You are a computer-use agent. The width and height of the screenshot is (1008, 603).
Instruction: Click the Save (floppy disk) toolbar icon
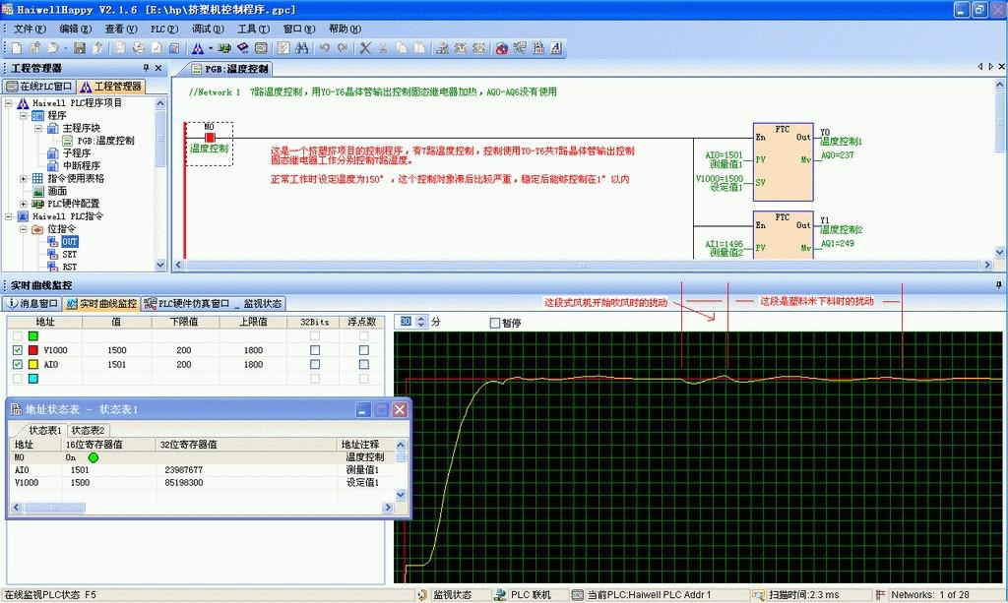[78, 47]
